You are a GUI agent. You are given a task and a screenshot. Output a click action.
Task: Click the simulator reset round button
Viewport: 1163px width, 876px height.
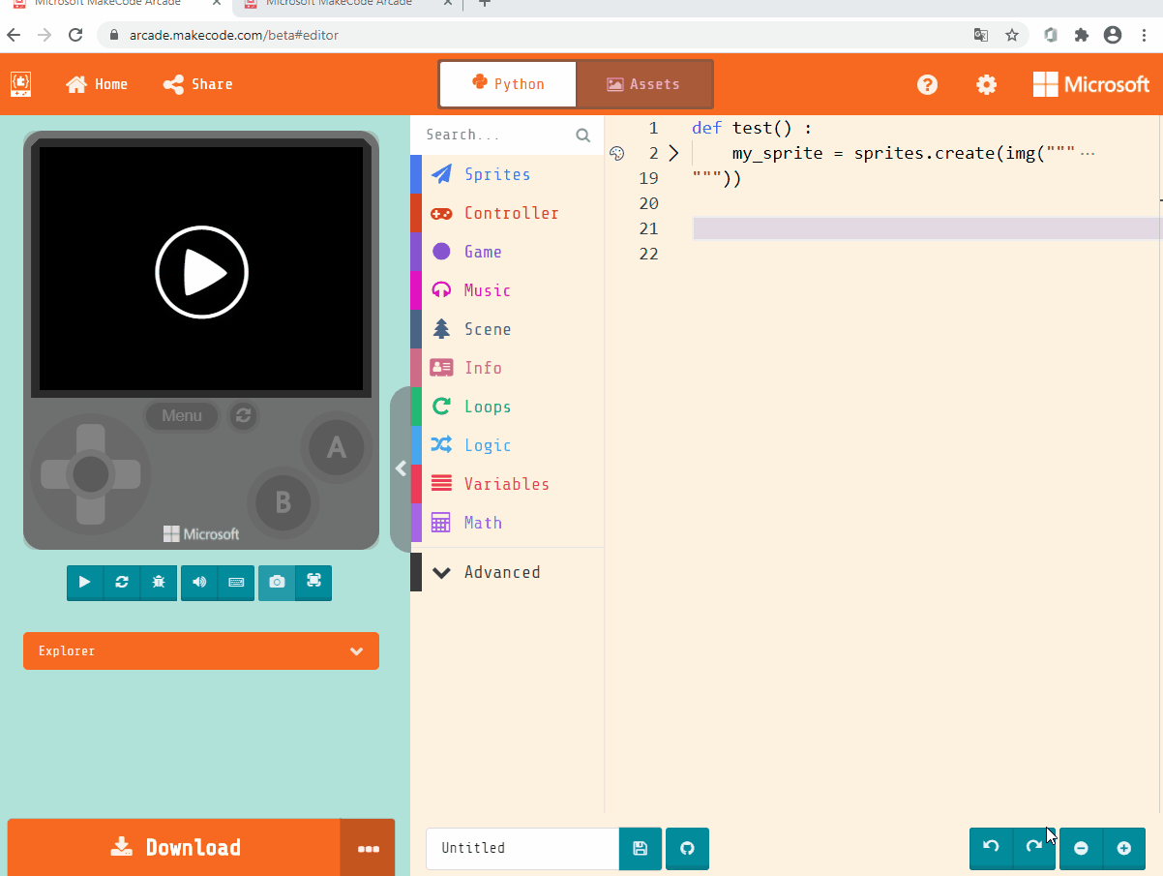243,416
